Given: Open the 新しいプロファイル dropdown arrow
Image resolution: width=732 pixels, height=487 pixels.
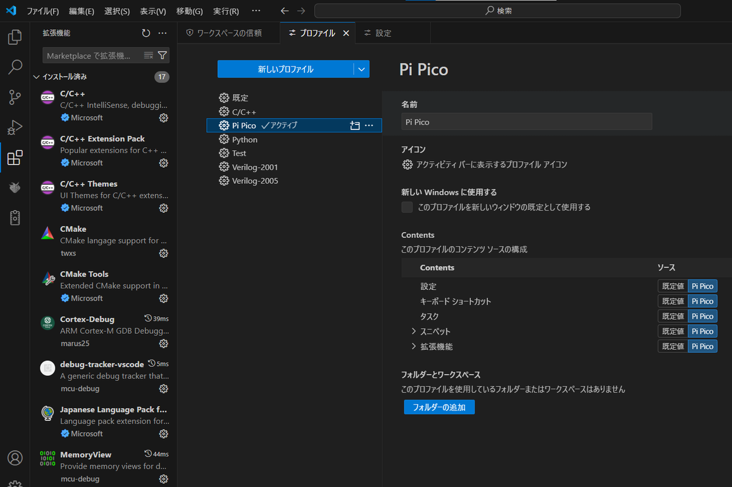Looking at the screenshot, I should tap(362, 70).
